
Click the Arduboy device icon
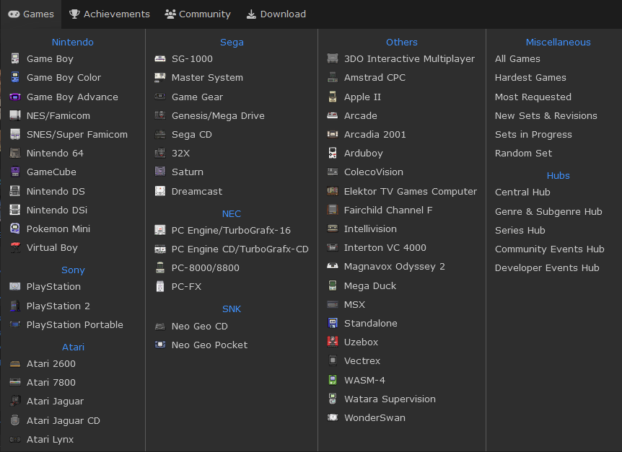333,153
